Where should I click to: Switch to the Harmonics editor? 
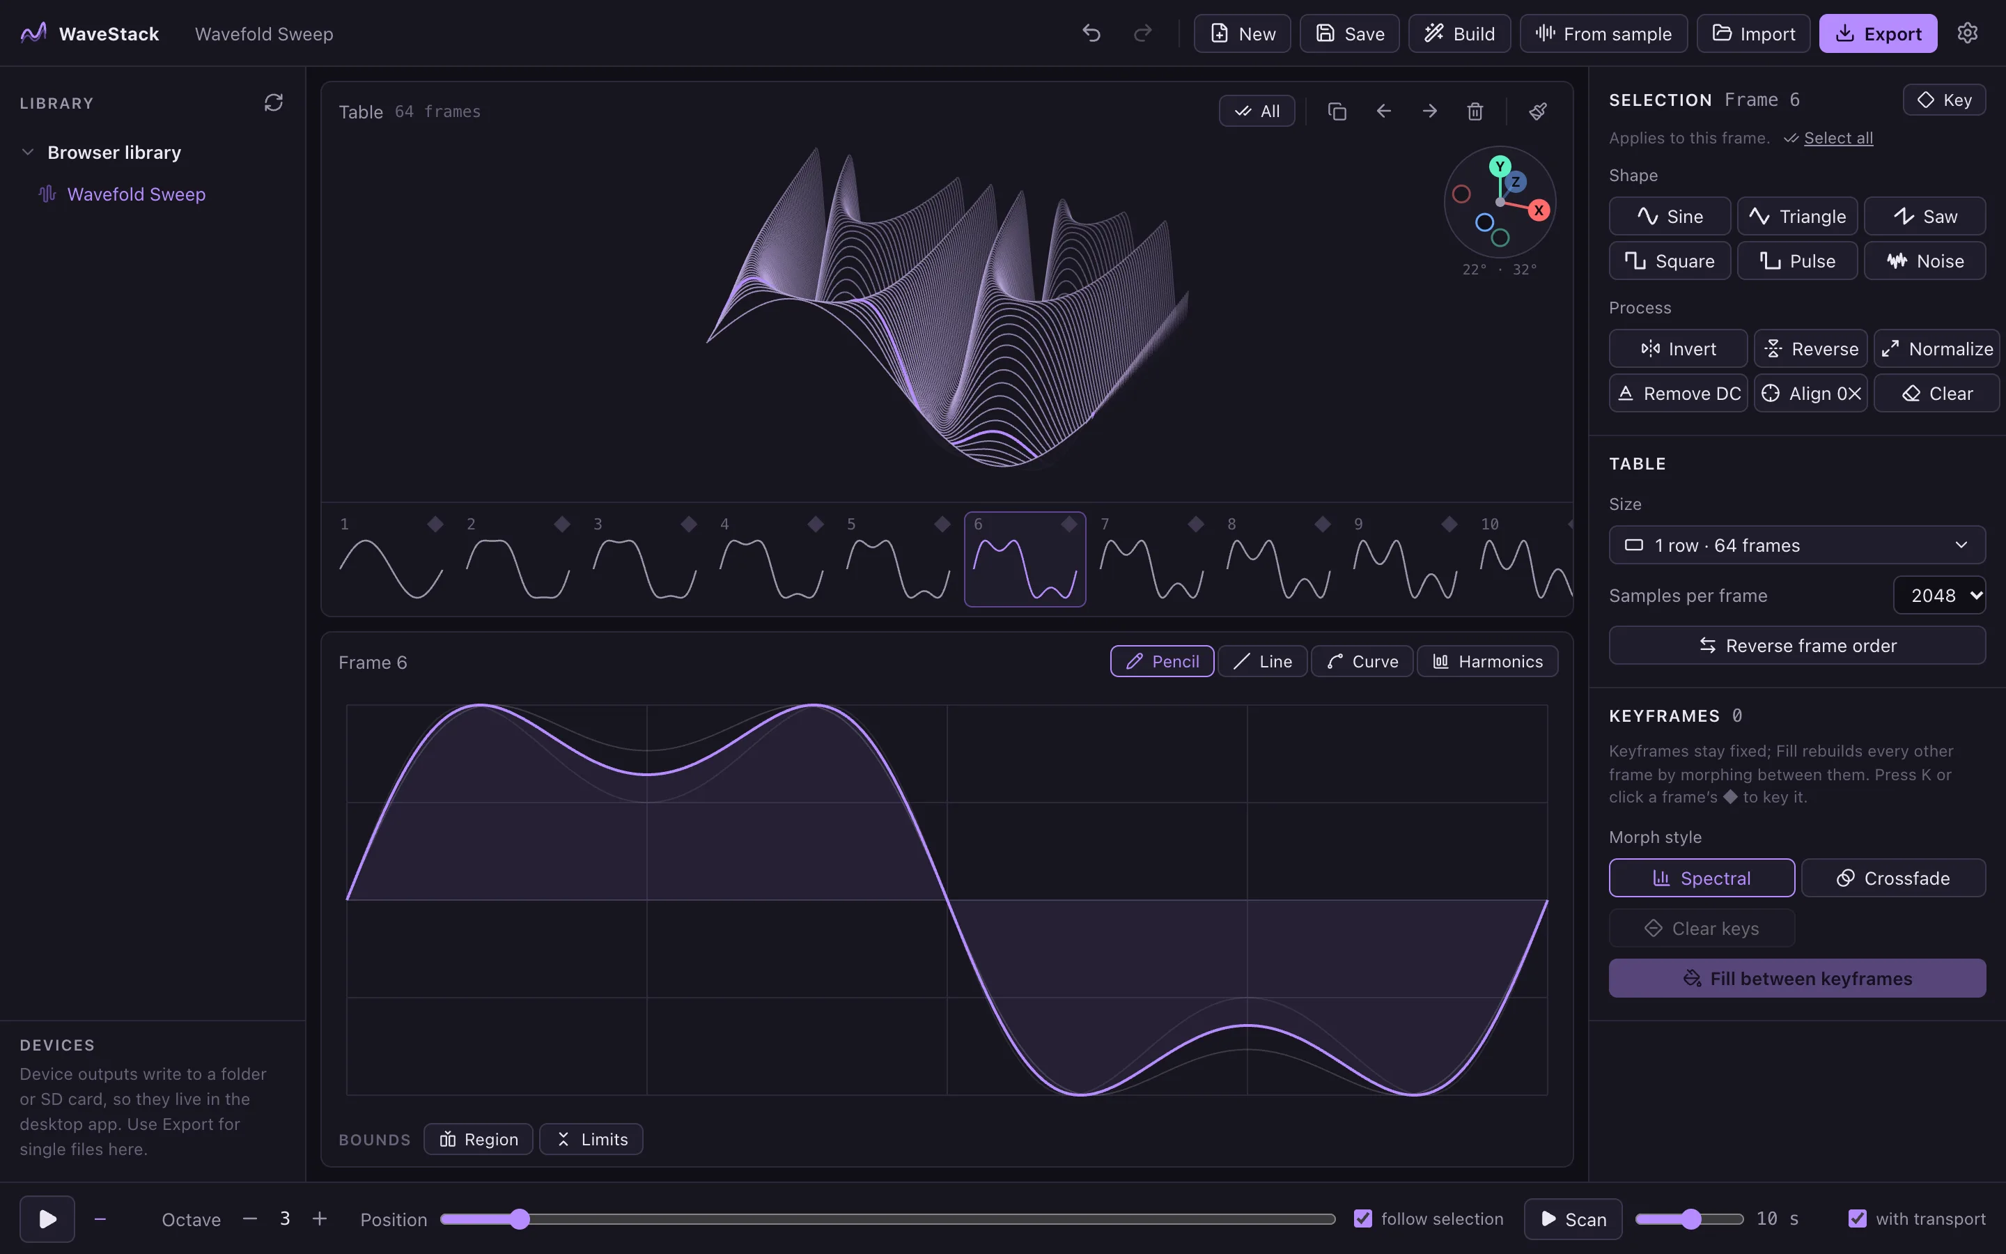tap(1487, 662)
